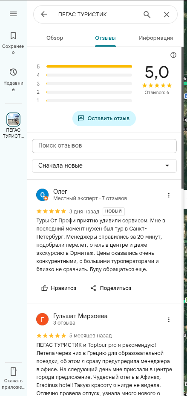The image size is (187, 396).
Task: Open the rating help question icon
Action: pos(173,55)
